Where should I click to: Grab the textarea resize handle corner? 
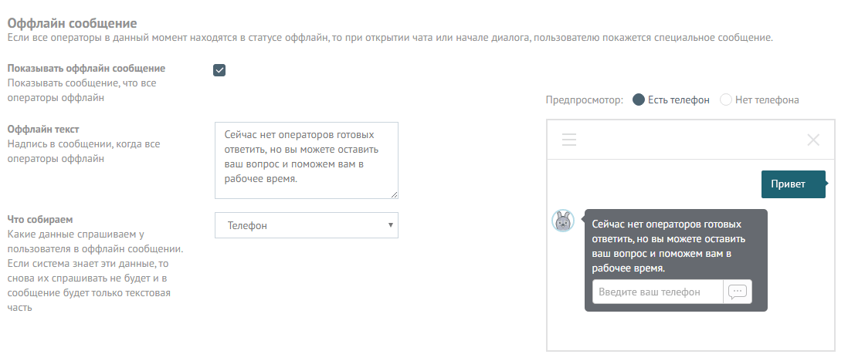pyautogui.click(x=394, y=194)
